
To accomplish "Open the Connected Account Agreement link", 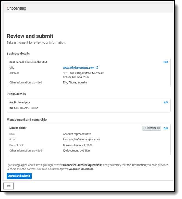I will pos(82,165).
